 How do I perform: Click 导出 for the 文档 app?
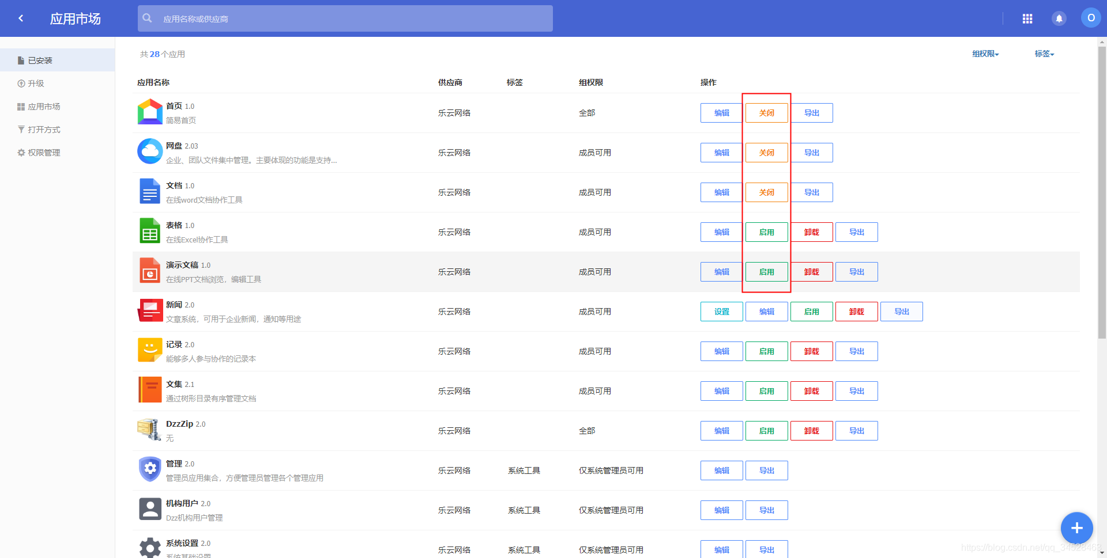click(x=811, y=192)
